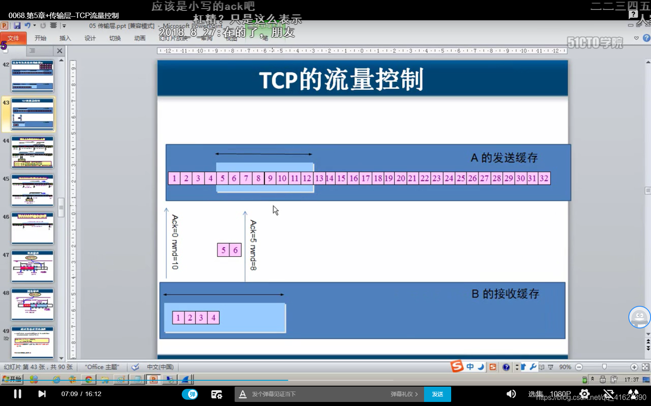Click the 90% zoom level button
Viewport: 651px width, 406px height.
pos(565,367)
